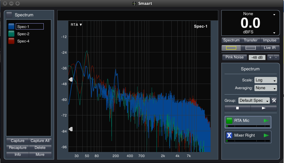This screenshot has width=284, height=163.
Task: Click the RTA Mic input level meter
Action: click(x=248, y=126)
